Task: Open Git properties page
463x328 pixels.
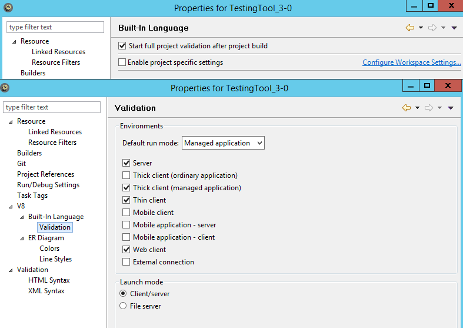Action: click(x=22, y=164)
